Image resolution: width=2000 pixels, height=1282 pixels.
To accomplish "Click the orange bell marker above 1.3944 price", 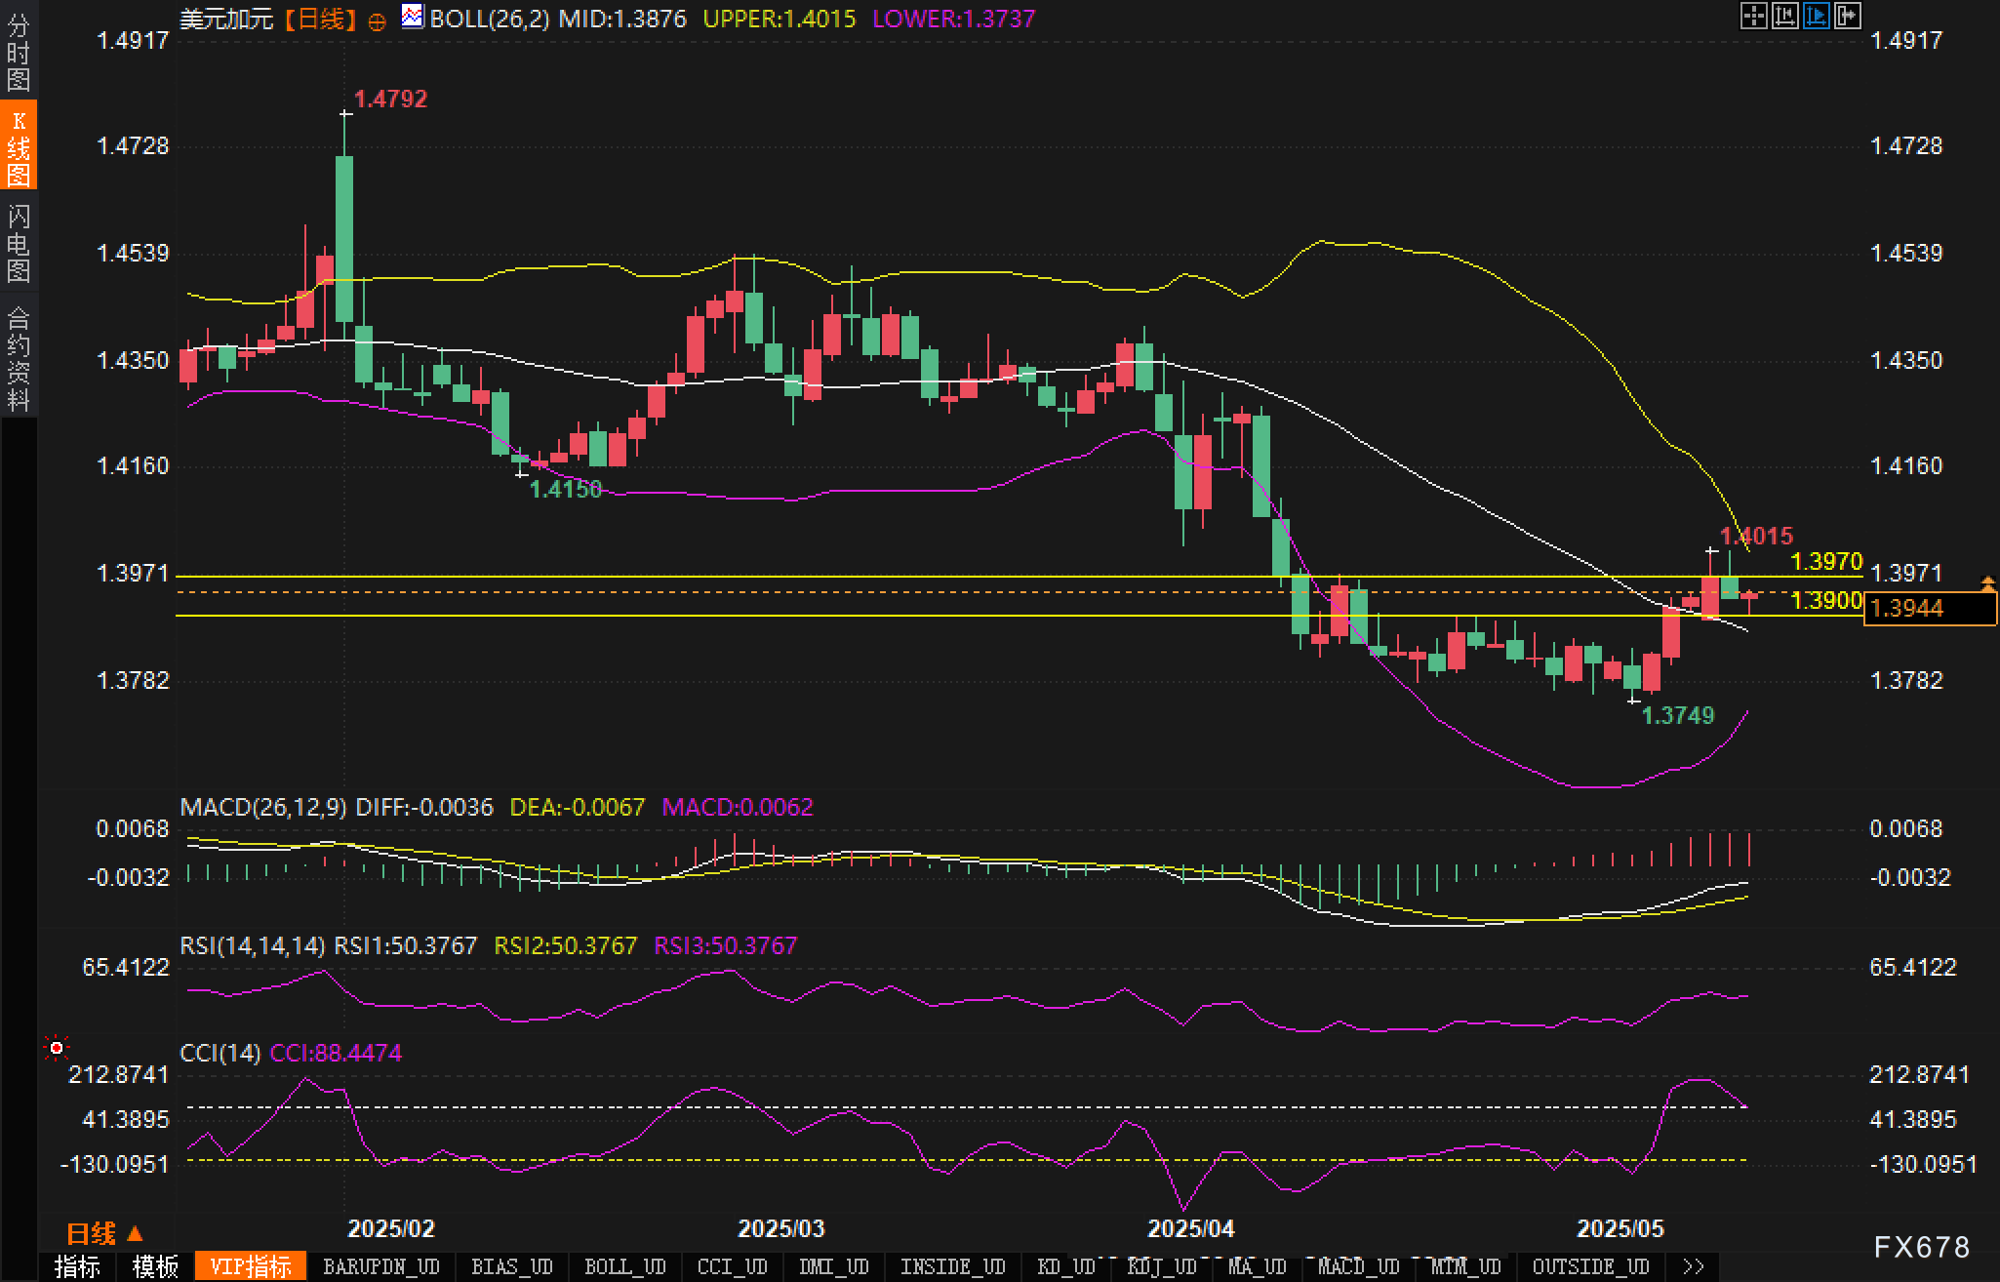I will [x=1987, y=583].
